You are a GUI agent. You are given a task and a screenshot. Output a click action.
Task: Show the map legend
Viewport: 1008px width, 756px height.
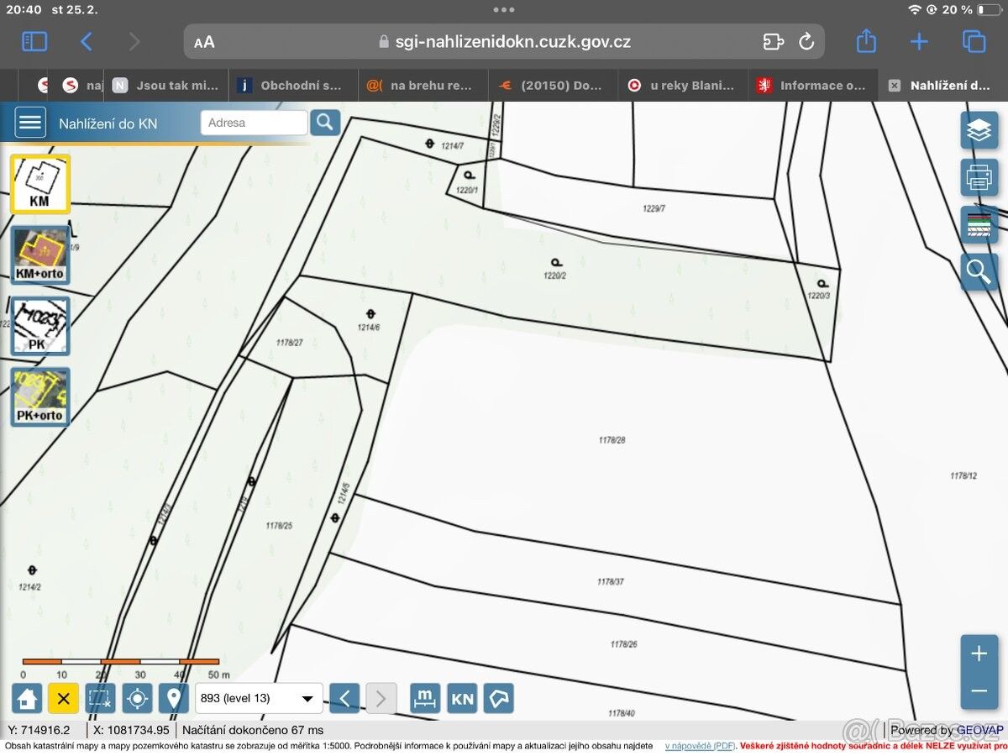click(x=979, y=224)
